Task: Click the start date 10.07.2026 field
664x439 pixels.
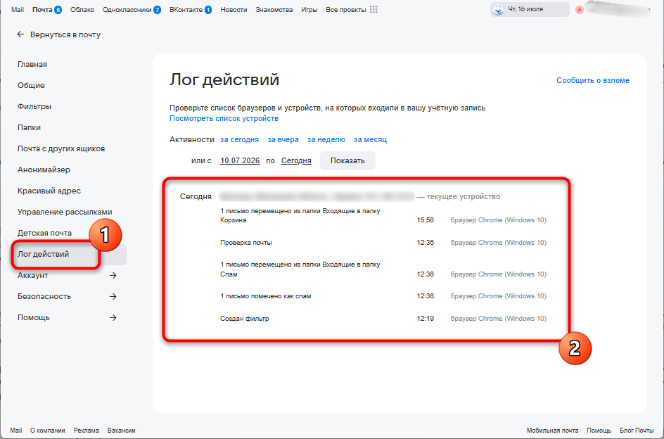Action: pyautogui.click(x=240, y=160)
